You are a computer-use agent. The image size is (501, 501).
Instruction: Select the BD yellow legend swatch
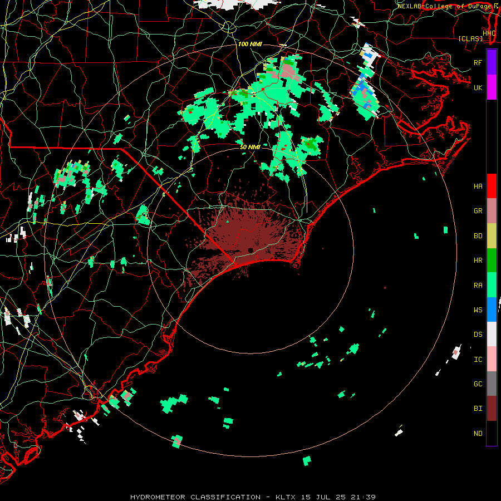pyautogui.click(x=492, y=235)
